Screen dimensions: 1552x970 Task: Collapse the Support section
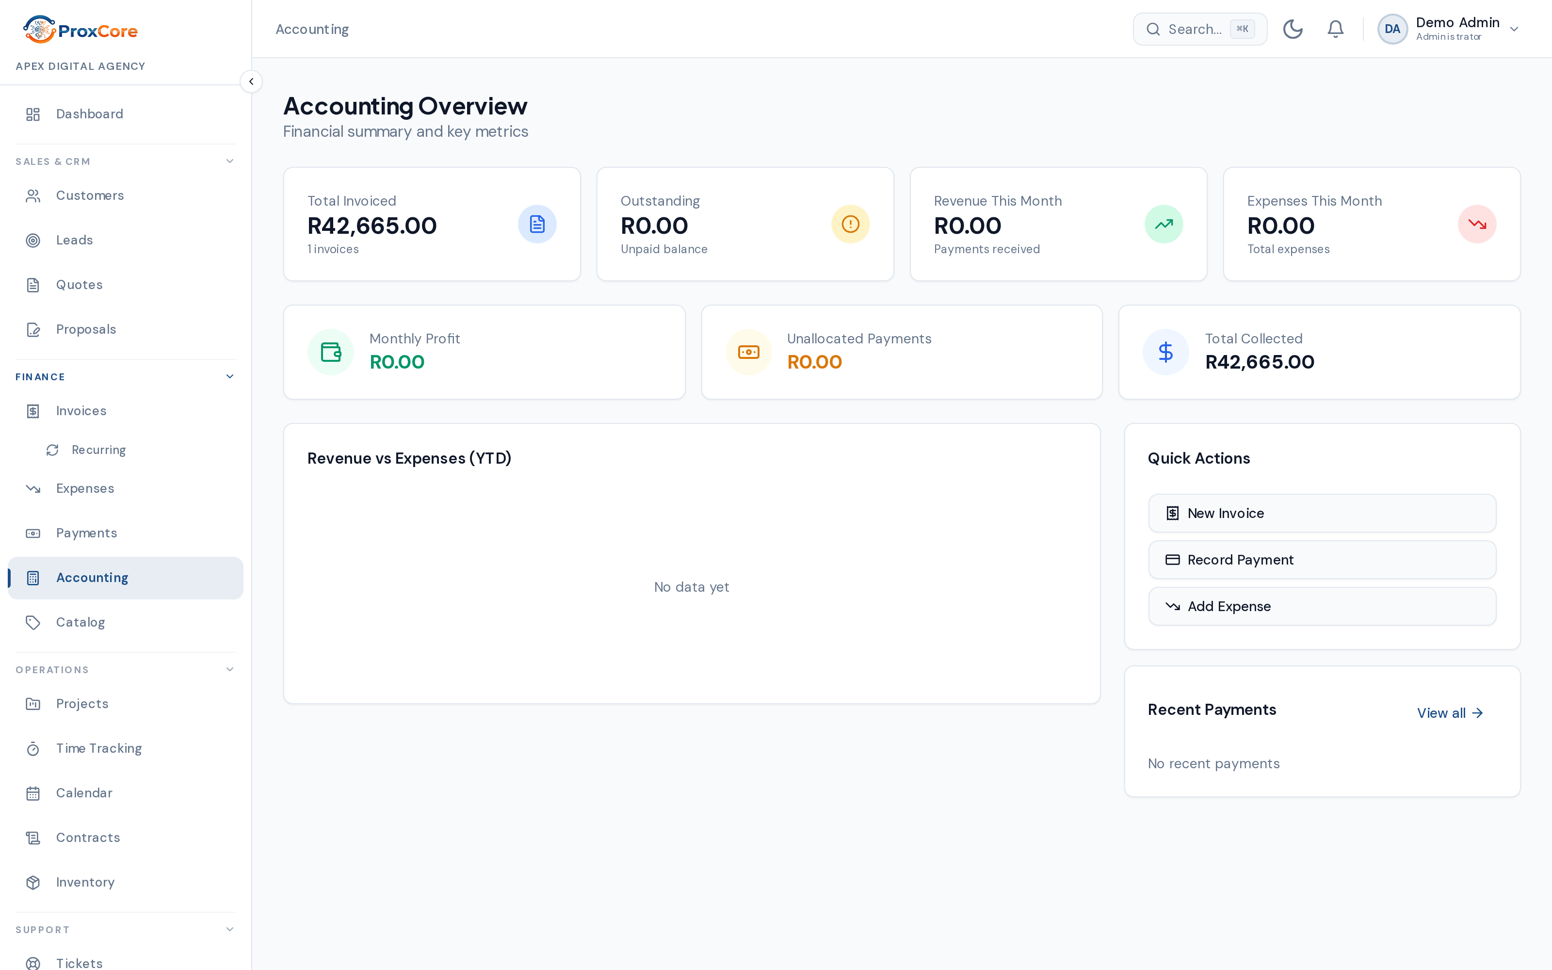126,930
